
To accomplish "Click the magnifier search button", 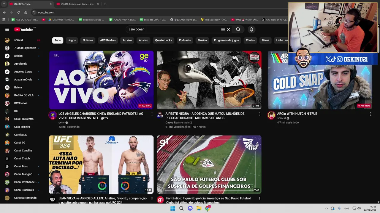I will click(x=238, y=29).
